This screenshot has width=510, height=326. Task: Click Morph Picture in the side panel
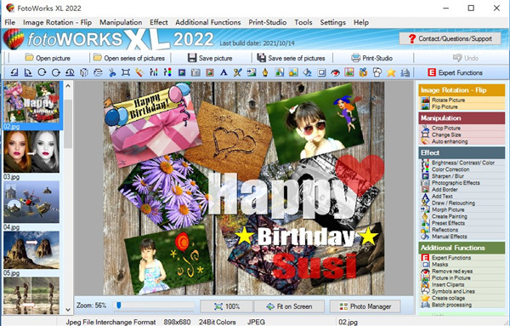coord(448,209)
